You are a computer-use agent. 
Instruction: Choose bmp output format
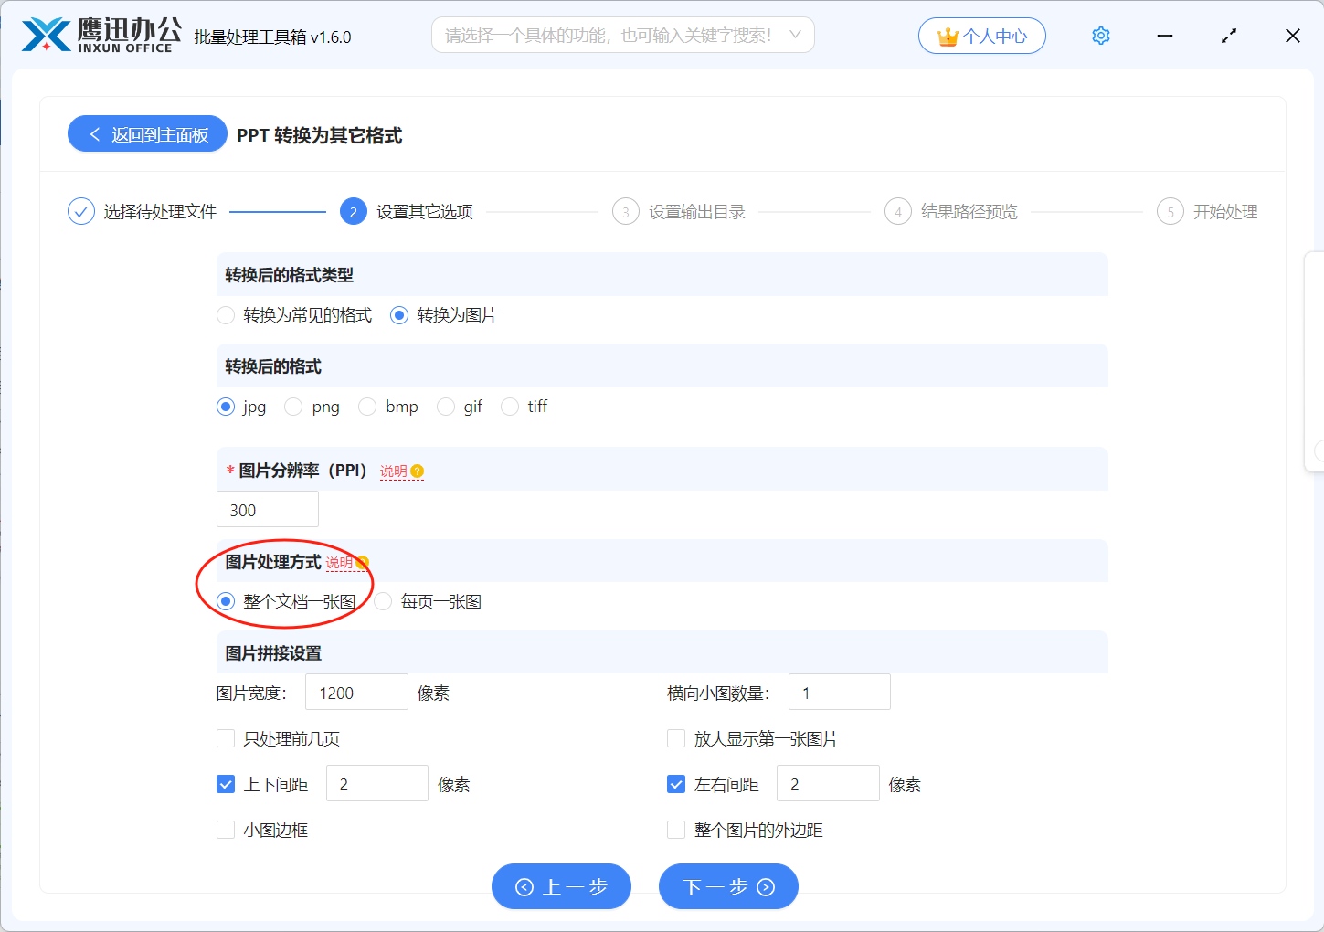367,407
